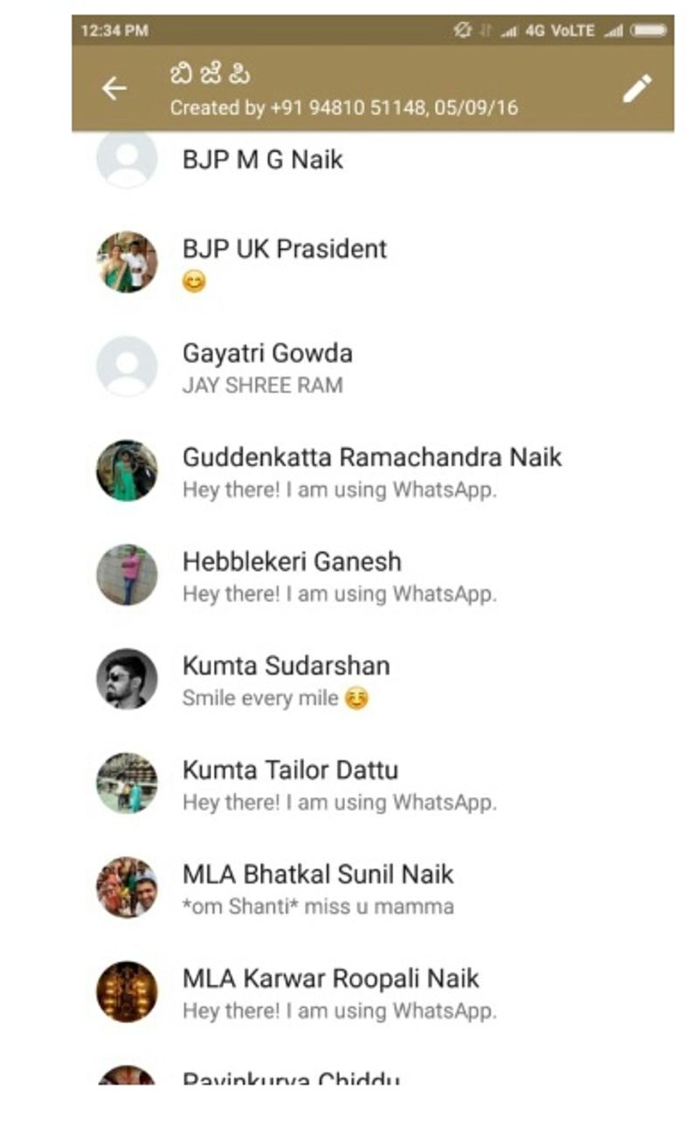
Task: Open Guddenkatta Ramachandra Naik contact entry
Action: coord(371,457)
